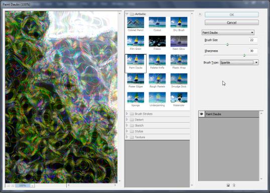This screenshot has width=270, height=193.
Task: Click the OK button
Action: tap(232, 15)
